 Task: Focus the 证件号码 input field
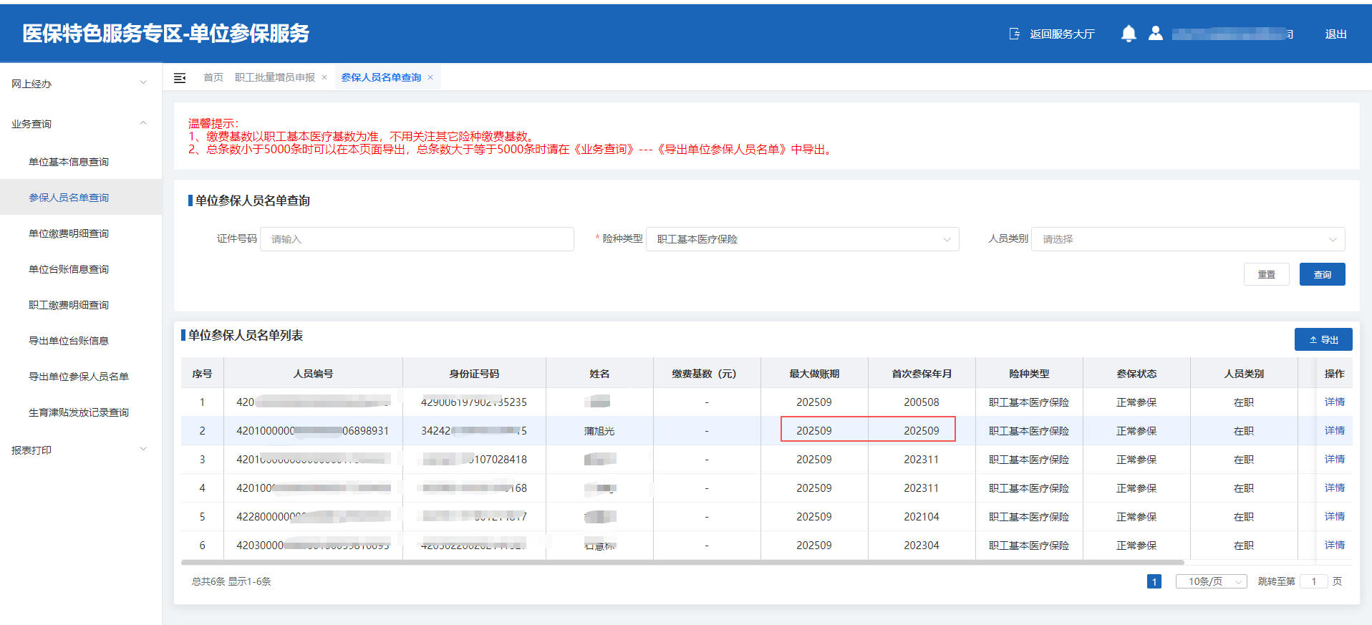[417, 239]
